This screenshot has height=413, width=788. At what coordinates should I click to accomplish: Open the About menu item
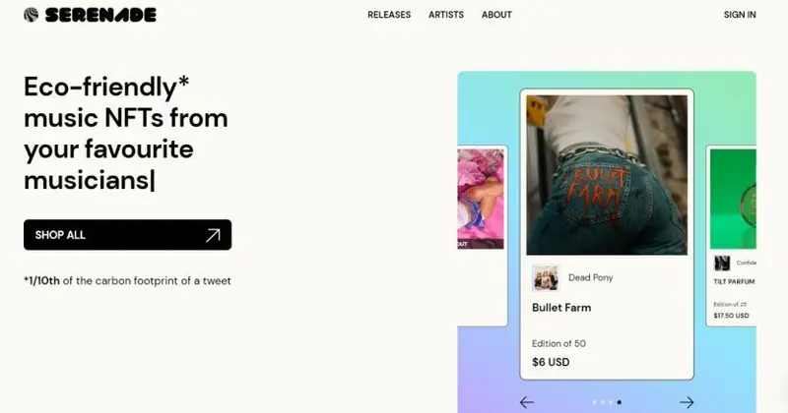pos(496,15)
